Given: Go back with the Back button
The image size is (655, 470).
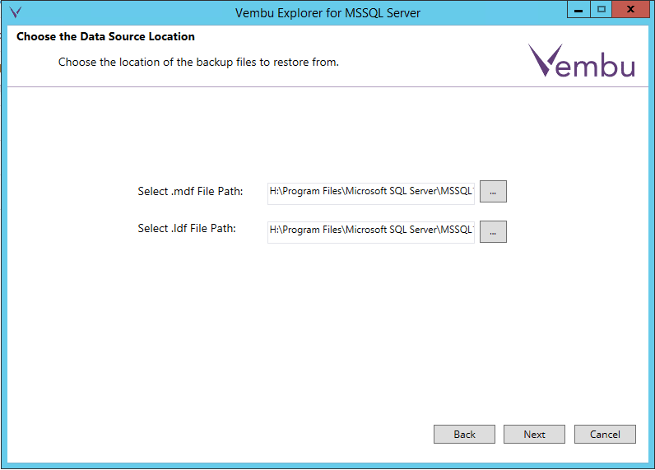Looking at the screenshot, I should coord(464,434).
